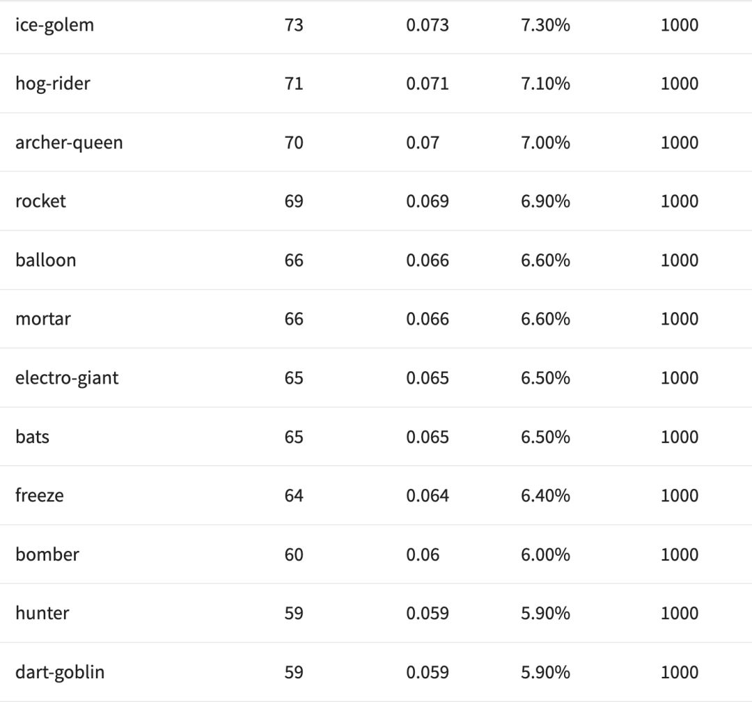Screen dimensions: 752x702
Task: Select the bomber row name
Action: click(47, 554)
